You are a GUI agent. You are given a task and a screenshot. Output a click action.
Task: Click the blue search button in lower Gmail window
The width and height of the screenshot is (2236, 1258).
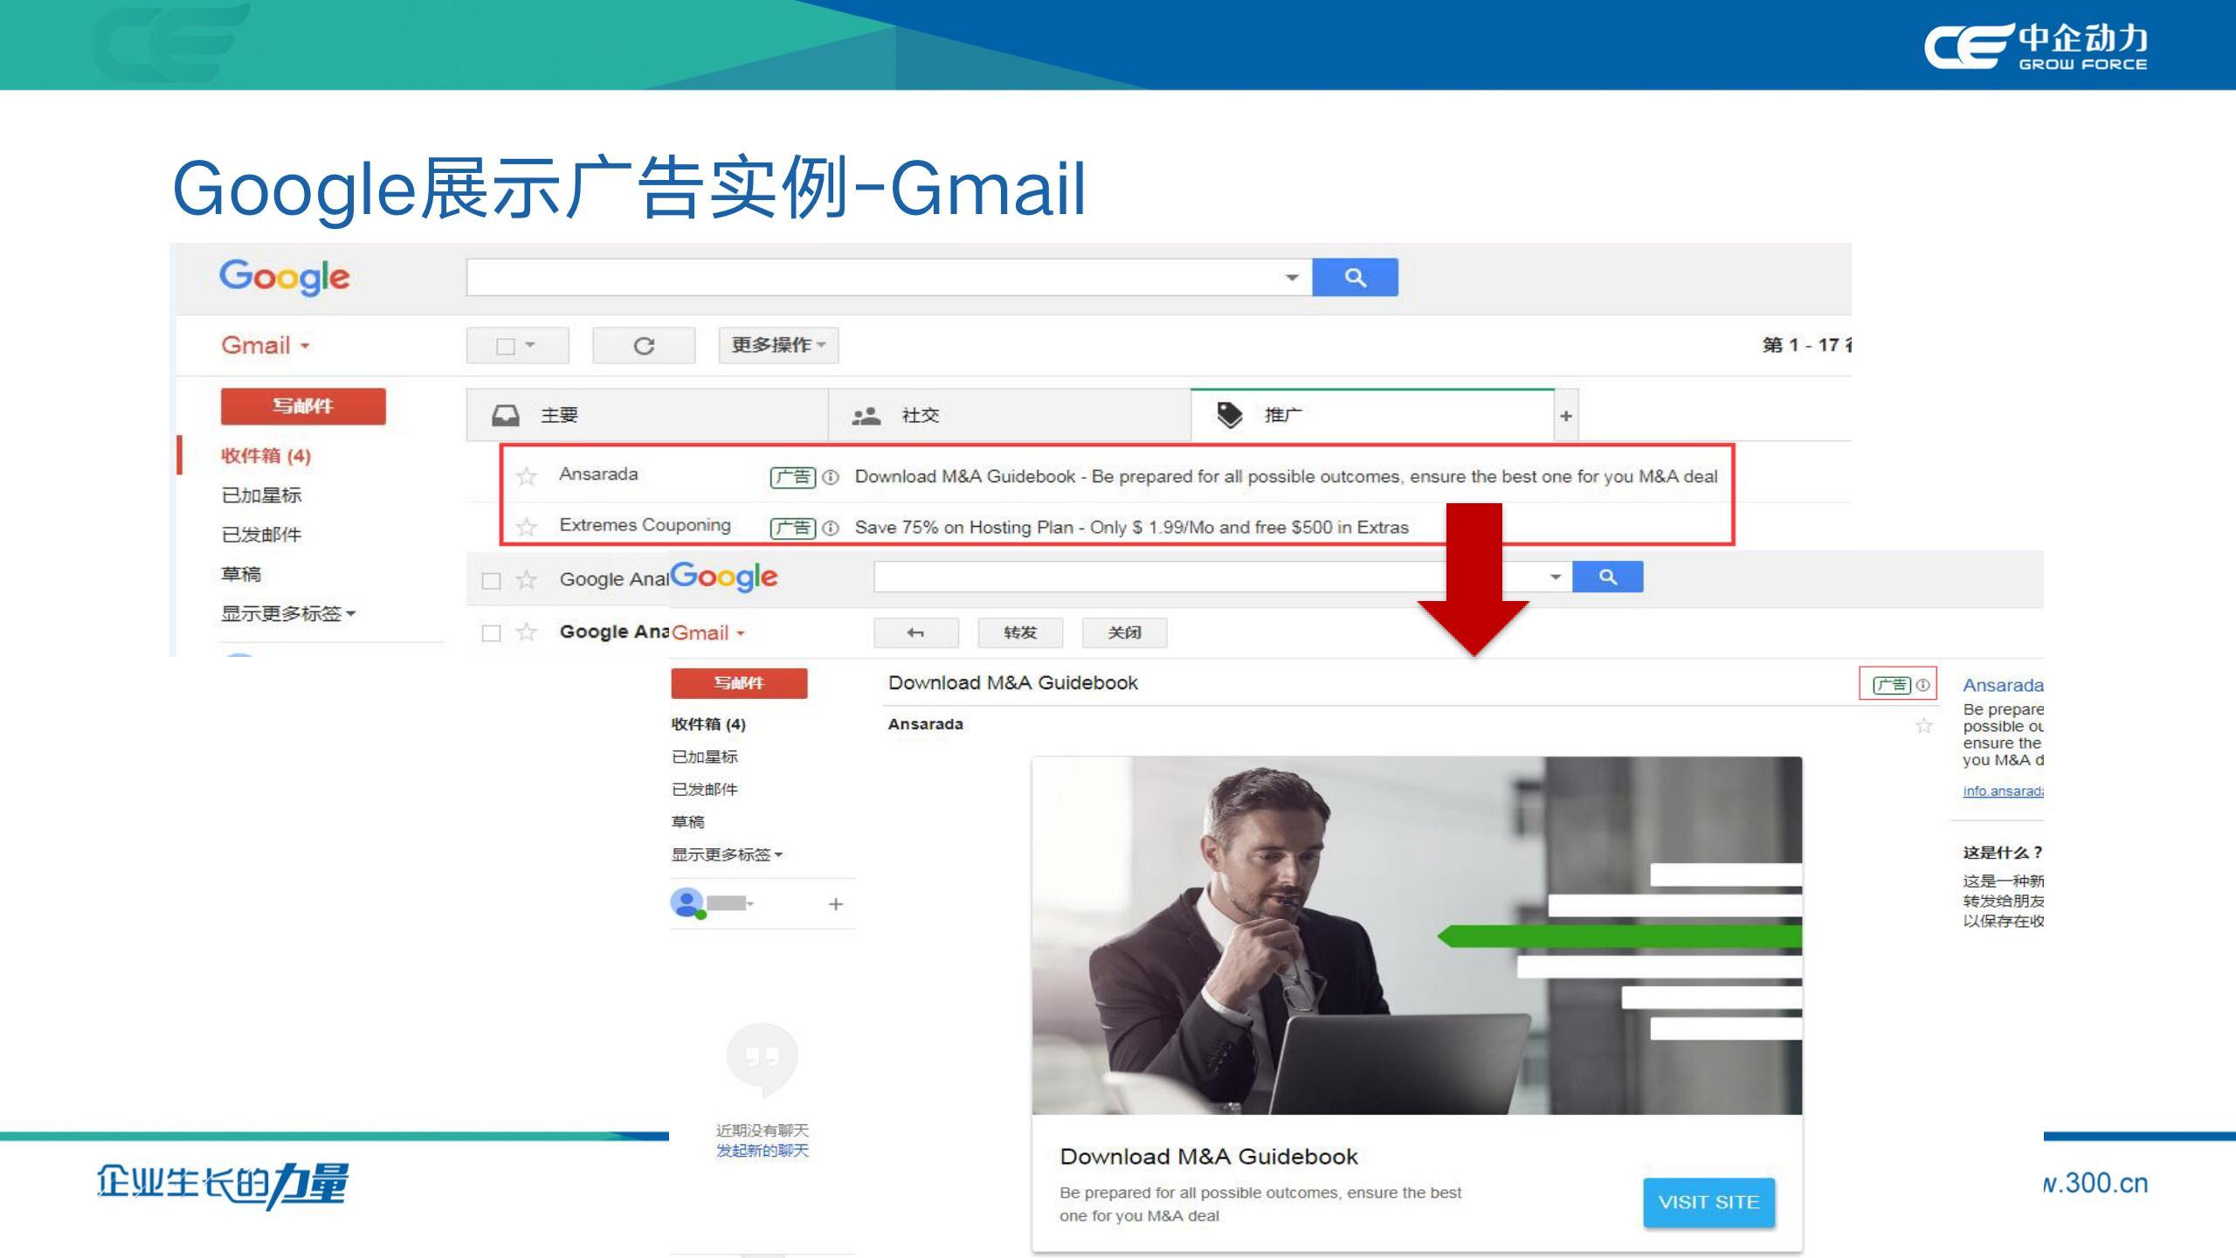pos(1607,577)
